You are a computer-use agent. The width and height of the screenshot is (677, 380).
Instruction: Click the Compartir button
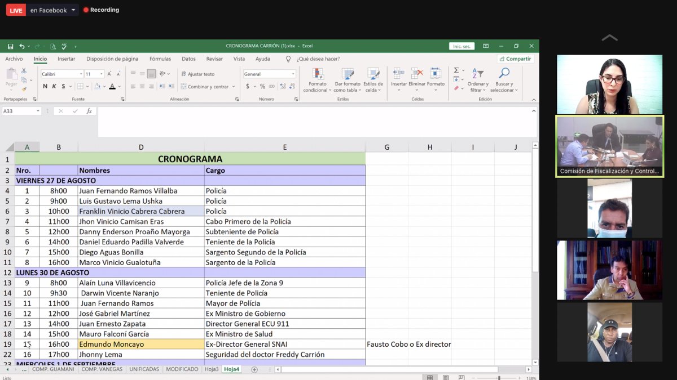515,59
